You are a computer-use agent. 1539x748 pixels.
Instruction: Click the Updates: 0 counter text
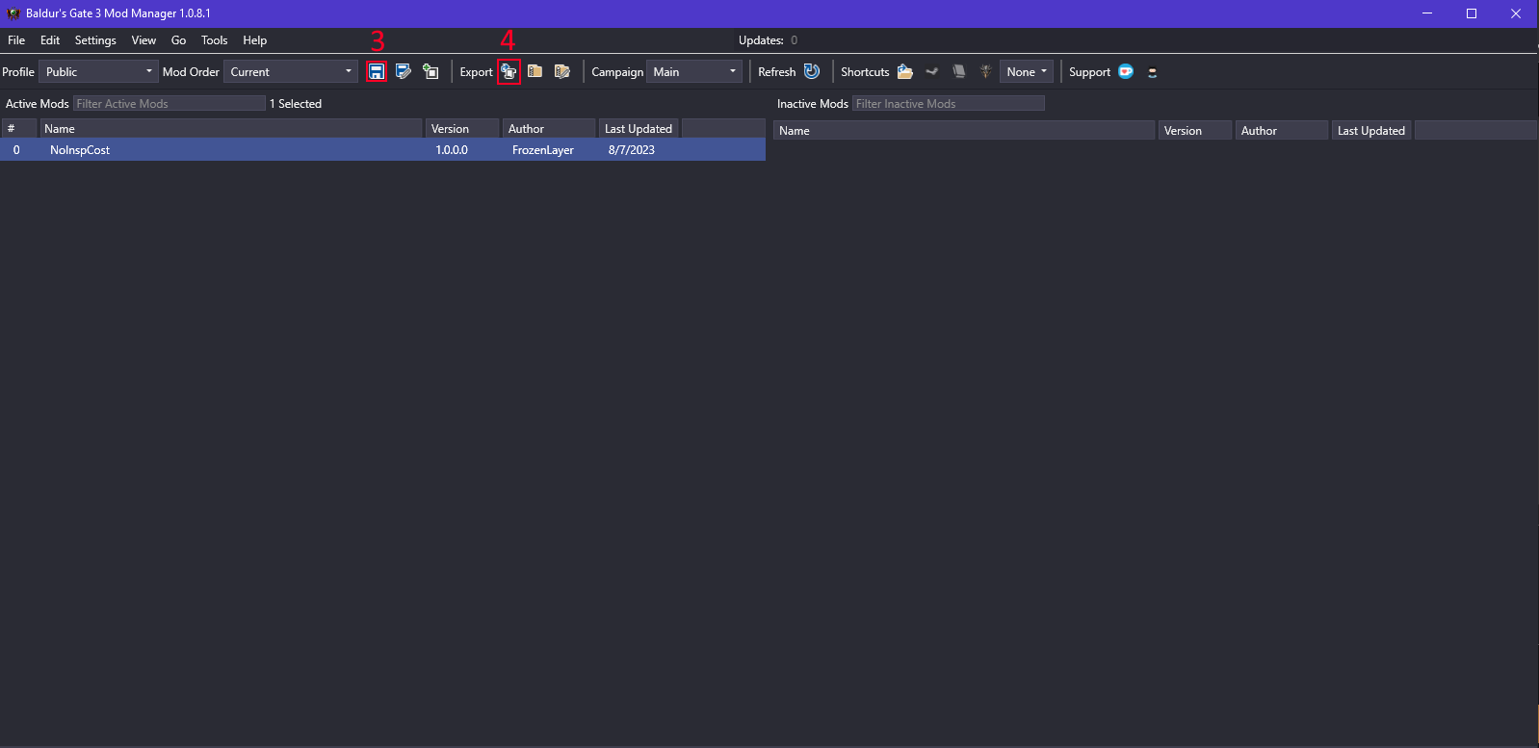[768, 40]
